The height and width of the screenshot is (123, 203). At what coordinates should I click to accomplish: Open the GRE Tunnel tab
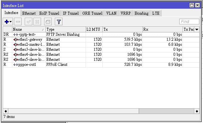pyautogui.click(x=92, y=13)
